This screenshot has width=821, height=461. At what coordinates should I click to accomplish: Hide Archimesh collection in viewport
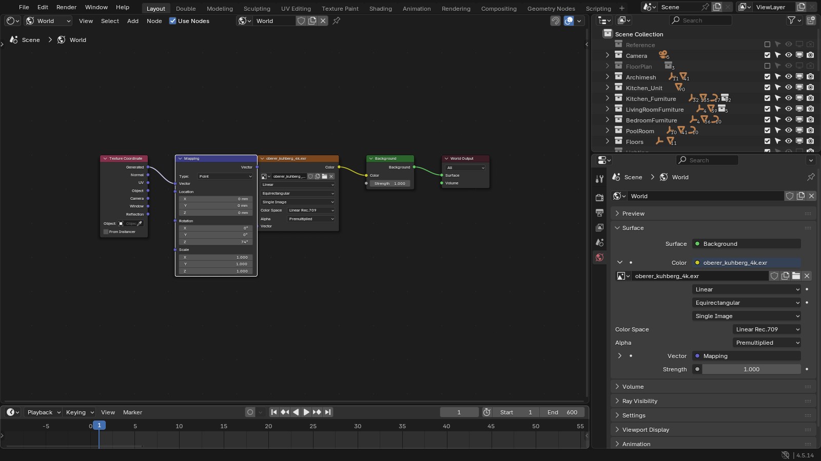coord(789,77)
